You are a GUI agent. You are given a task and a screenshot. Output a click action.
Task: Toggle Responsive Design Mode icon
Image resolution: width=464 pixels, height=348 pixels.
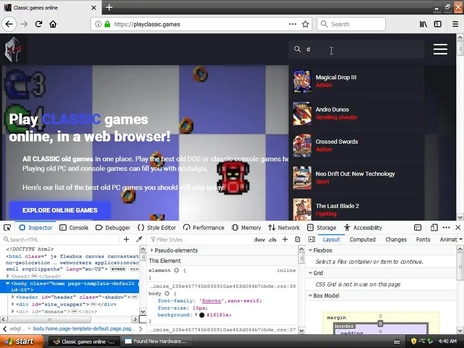click(x=434, y=227)
